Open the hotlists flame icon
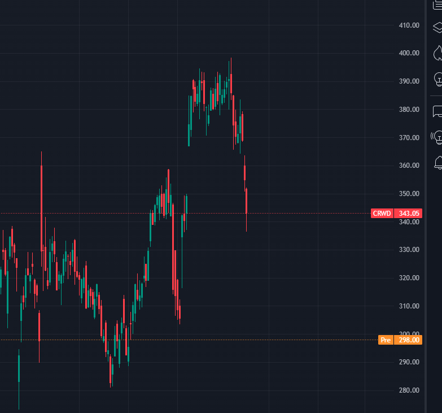Image resolution: width=442 pixels, height=413 pixels. click(438, 53)
